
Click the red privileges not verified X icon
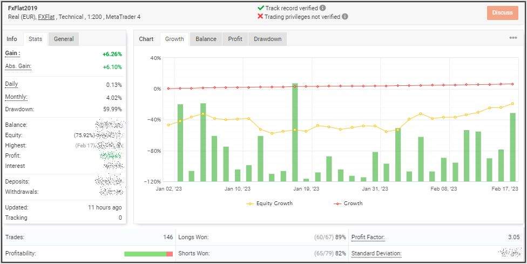tap(261, 17)
